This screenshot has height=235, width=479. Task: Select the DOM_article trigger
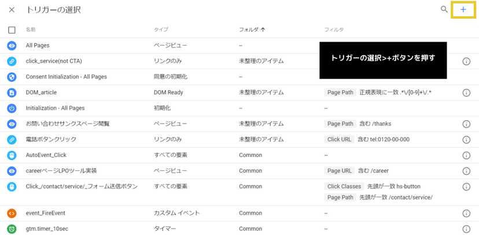[41, 92]
